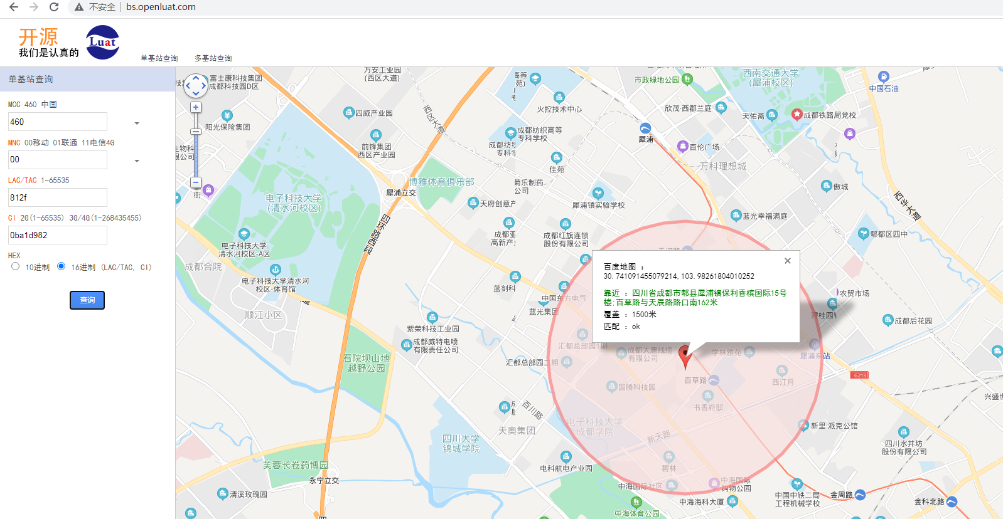The width and height of the screenshot is (1003, 519).
Task: Click the 百伦广场 shopping marker
Action: pyautogui.click(x=683, y=147)
